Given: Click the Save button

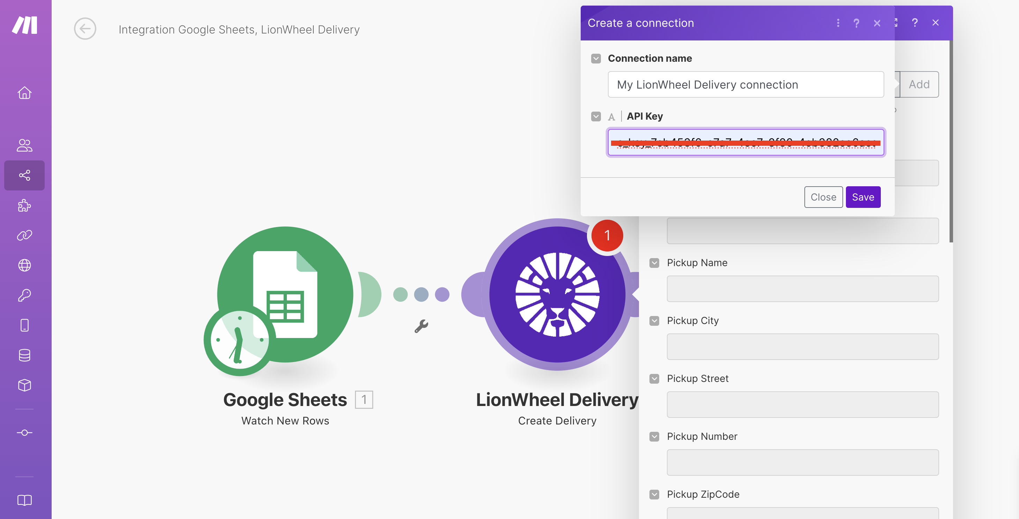Looking at the screenshot, I should [863, 197].
